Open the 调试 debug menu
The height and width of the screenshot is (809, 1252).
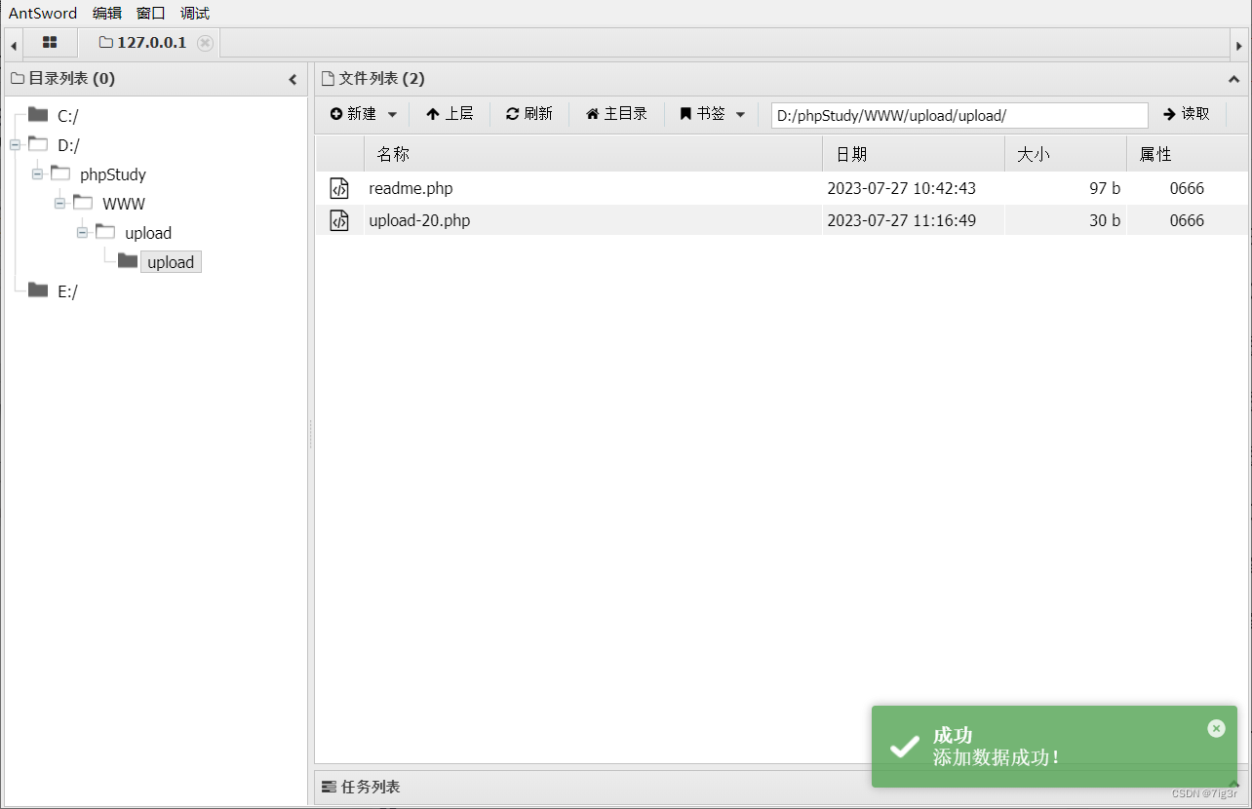click(193, 13)
